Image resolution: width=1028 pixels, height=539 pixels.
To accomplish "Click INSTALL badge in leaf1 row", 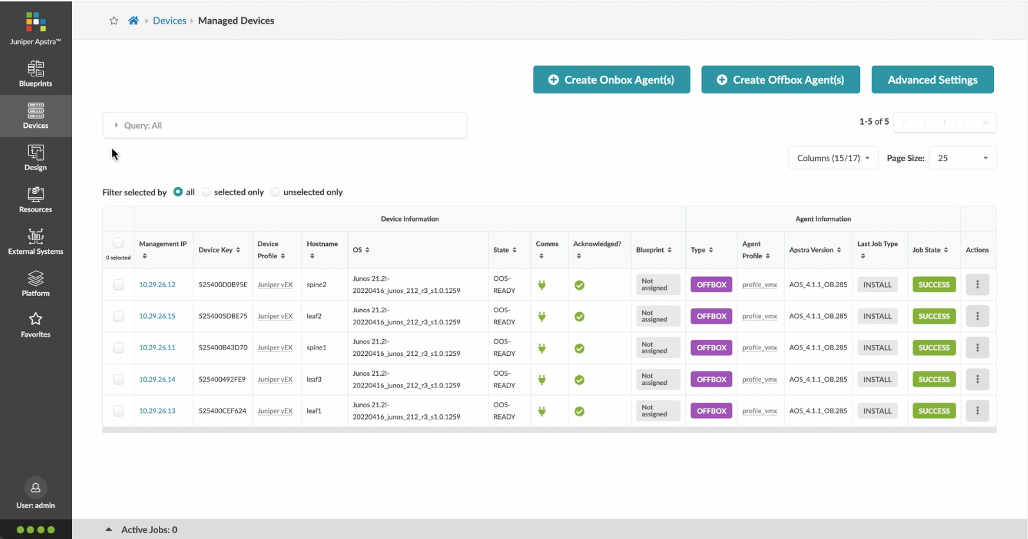I will (x=877, y=411).
